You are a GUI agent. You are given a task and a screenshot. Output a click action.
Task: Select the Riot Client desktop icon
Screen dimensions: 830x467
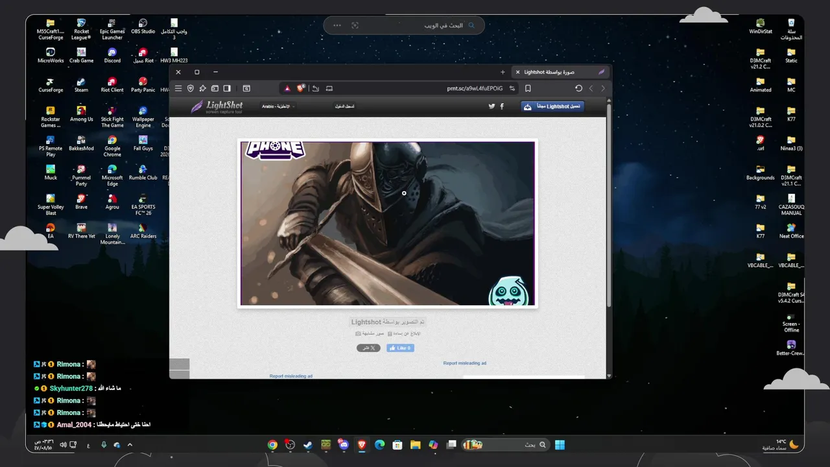[x=112, y=85]
